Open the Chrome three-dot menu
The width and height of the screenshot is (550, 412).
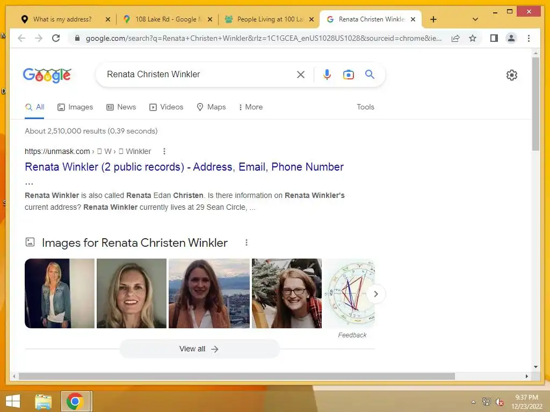(529, 38)
